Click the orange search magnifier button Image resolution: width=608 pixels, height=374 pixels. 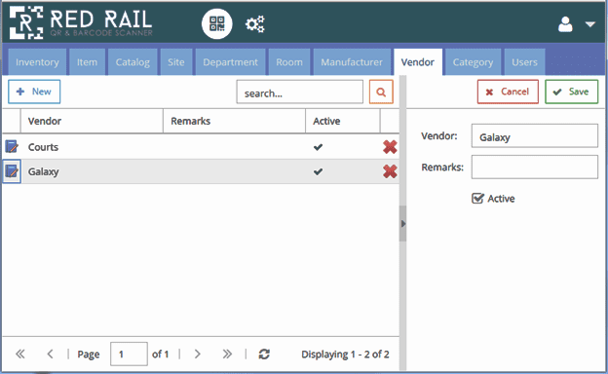coord(381,92)
